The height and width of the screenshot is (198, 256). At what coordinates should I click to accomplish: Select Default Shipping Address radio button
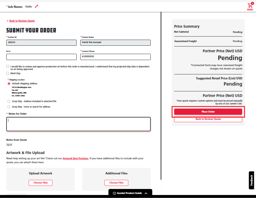tap(9, 84)
